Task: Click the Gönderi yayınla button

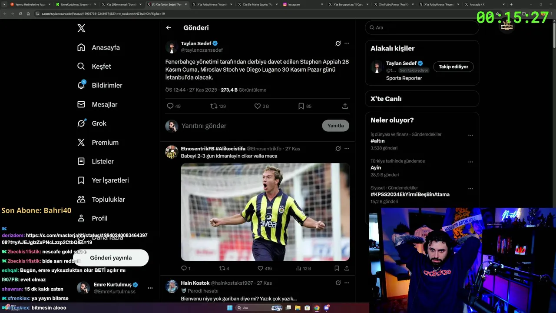Action: tap(111, 258)
